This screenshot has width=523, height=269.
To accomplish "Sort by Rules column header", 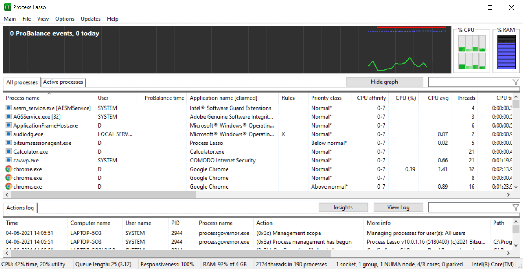I will (x=293, y=98).
